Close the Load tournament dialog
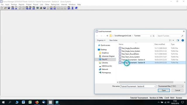 (184, 31)
